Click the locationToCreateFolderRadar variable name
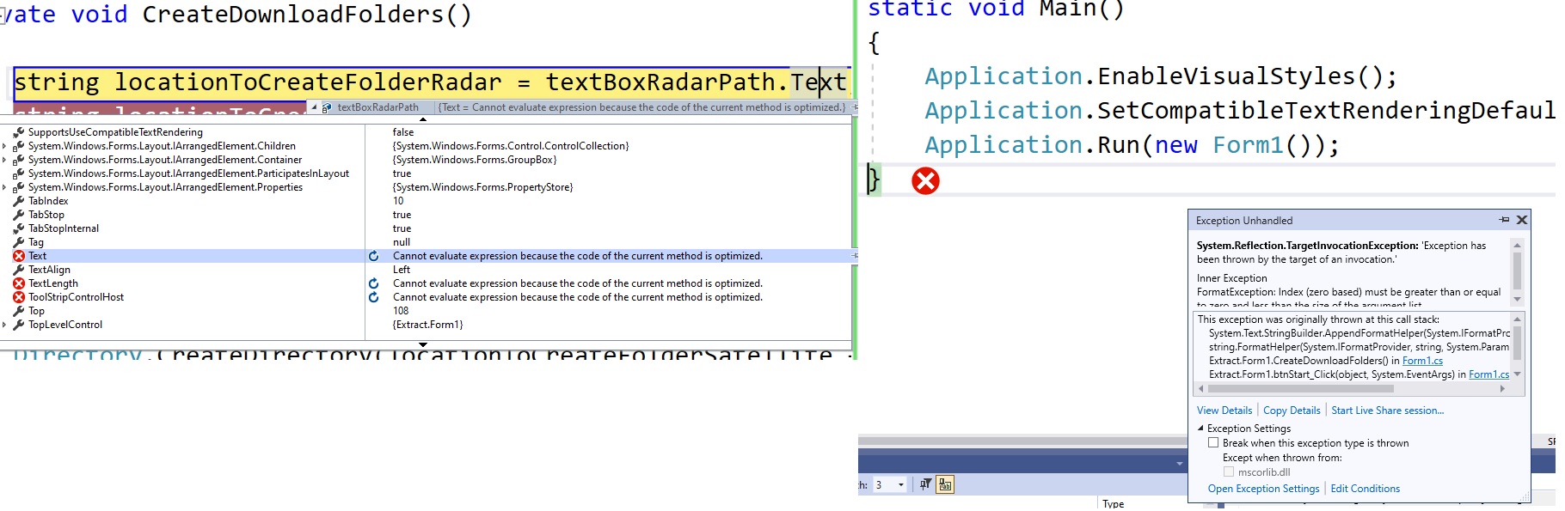The width and height of the screenshot is (1565, 511). click(x=308, y=82)
